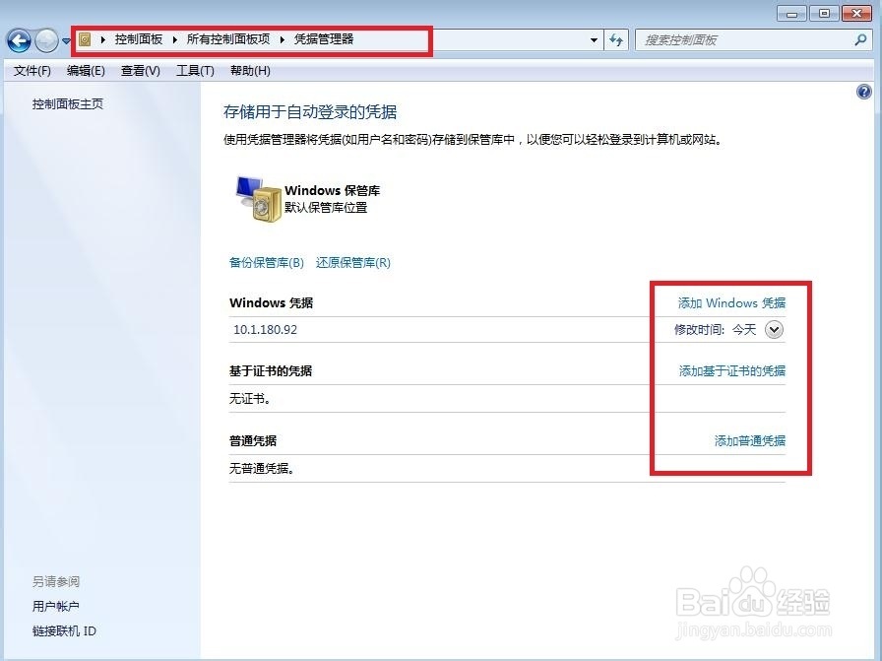
Task: Click 添加普通凭据 link
Action: coord(750,441)
